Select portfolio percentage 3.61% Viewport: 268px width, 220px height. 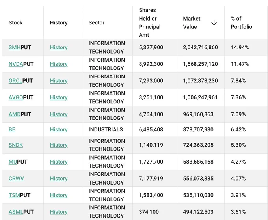[x=238, y=212]
